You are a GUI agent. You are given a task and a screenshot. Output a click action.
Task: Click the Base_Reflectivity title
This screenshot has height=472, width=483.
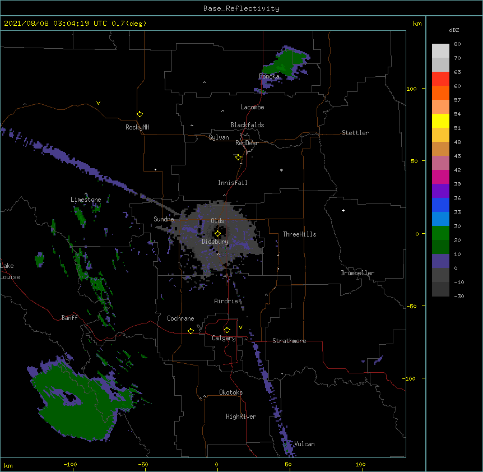pos(241,8)
